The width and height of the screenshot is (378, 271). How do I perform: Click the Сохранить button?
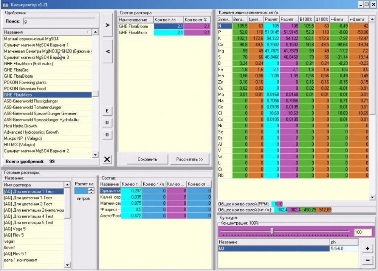147,159
